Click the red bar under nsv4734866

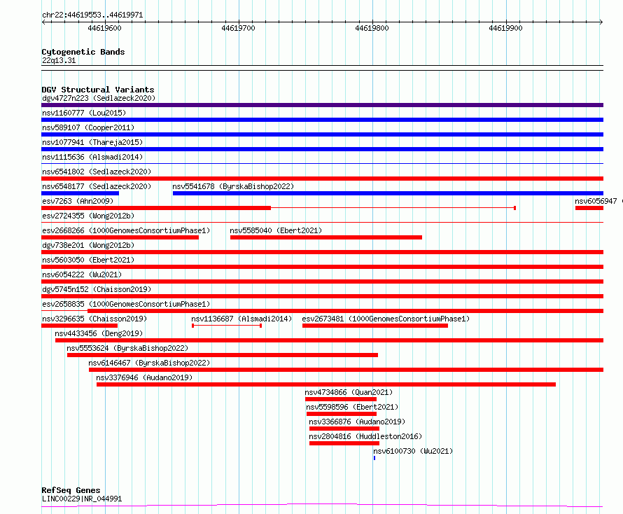click(341, 399)
